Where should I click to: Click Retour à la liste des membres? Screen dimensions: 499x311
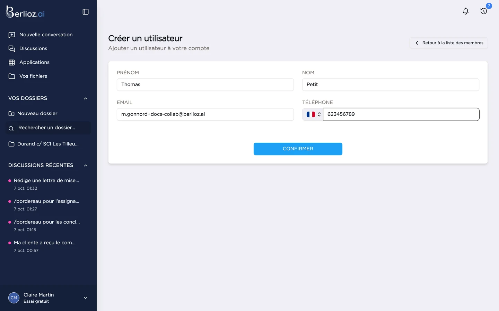point(449,43)
